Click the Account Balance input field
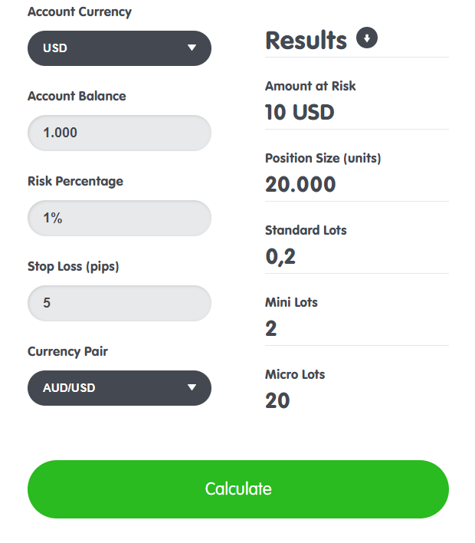The image size is (475, 543). (120, 133)
